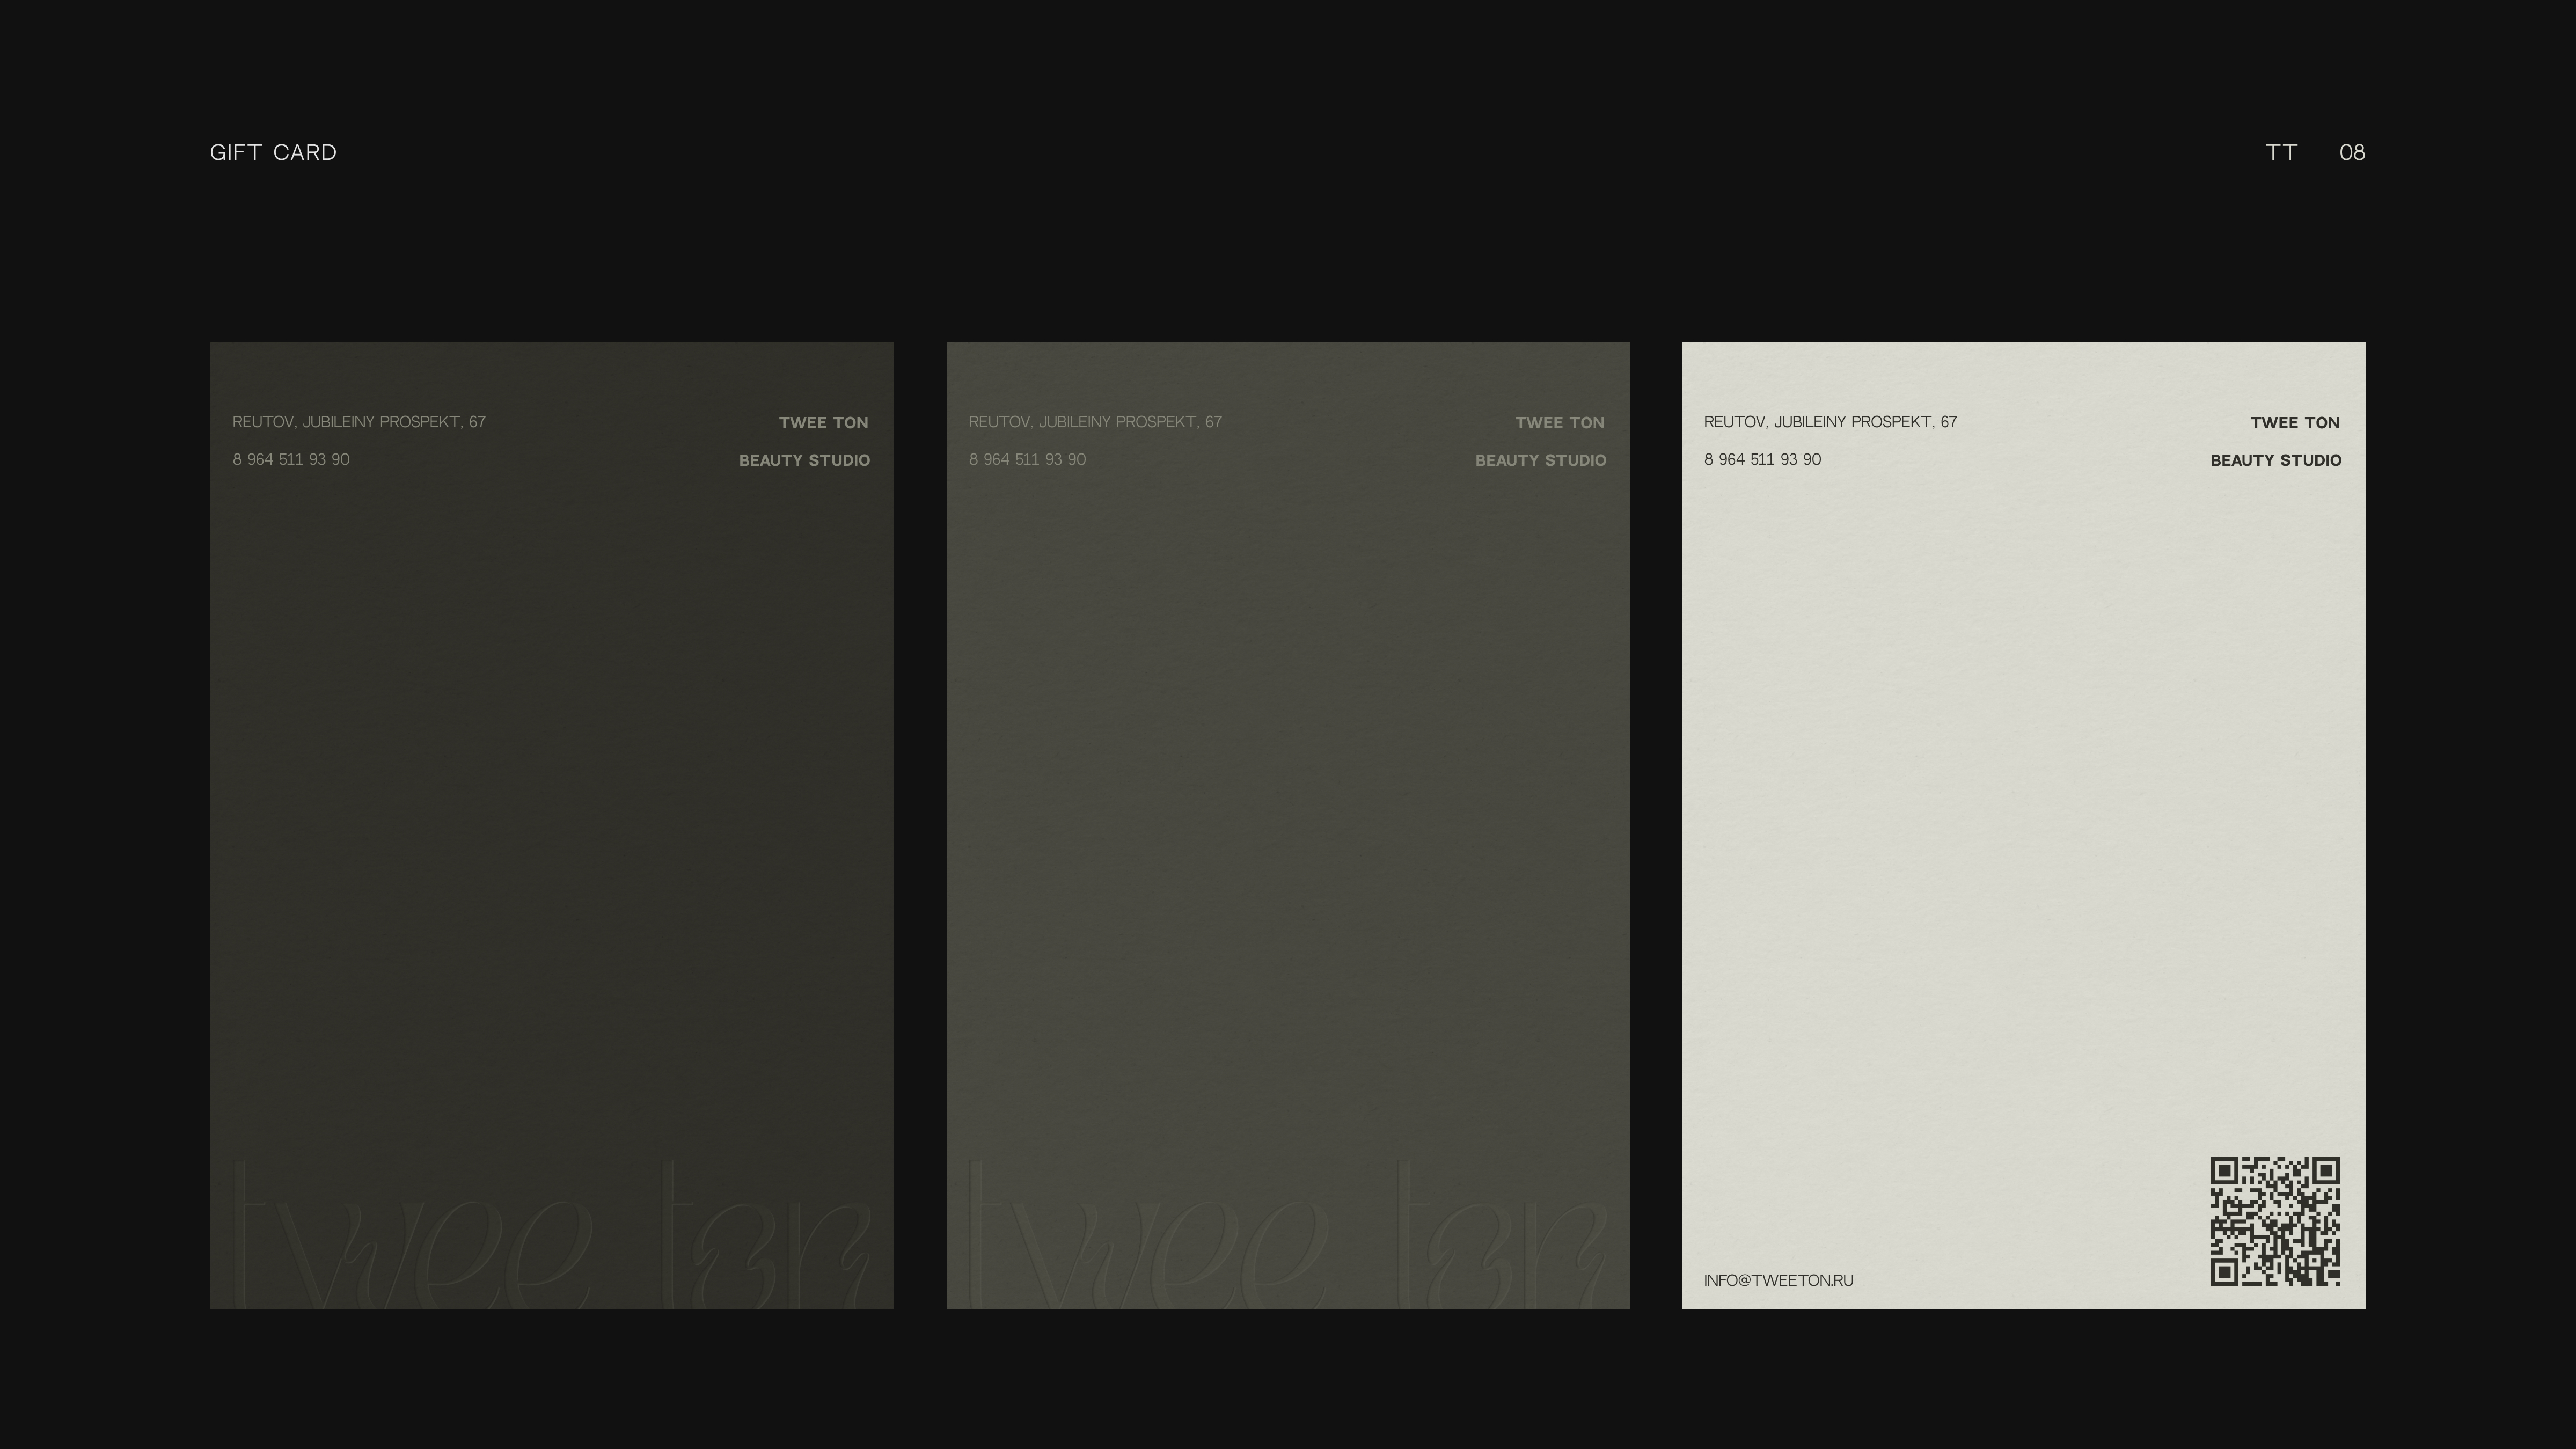Click INFO@TWEETON.RU email on light card
Screen dimensions: 2576x1449
1778,1280
